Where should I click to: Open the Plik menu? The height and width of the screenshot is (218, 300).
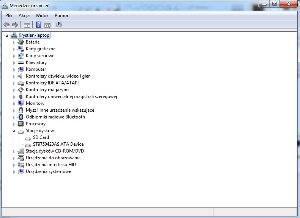(9, 16)
